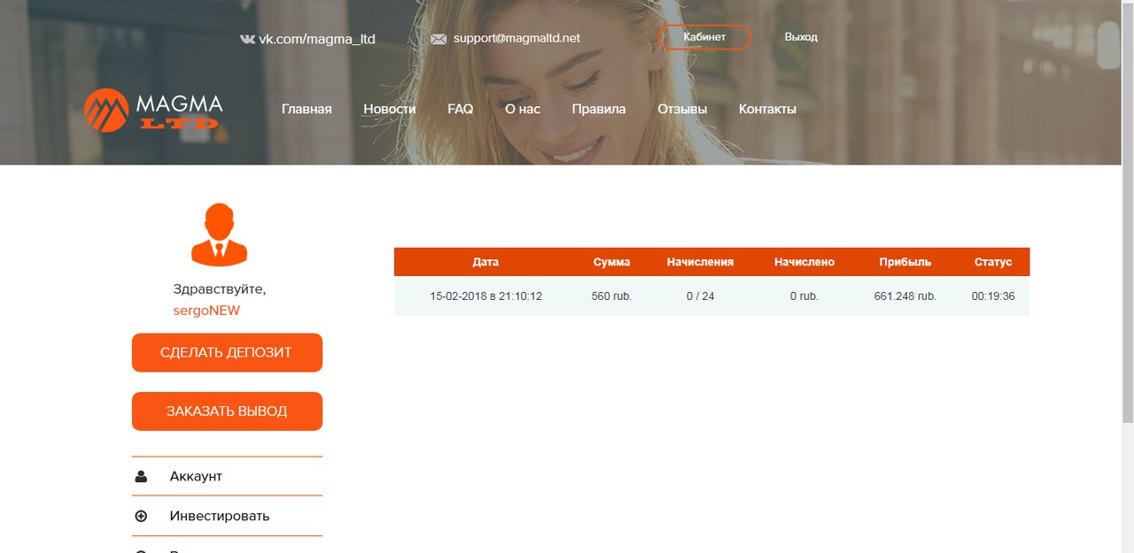Click the Начислено column header
The image size is (1134, 553).
804,262
